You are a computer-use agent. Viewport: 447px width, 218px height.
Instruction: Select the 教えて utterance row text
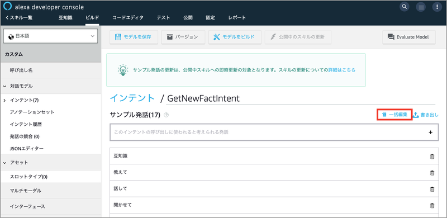(x=121, y=172)
